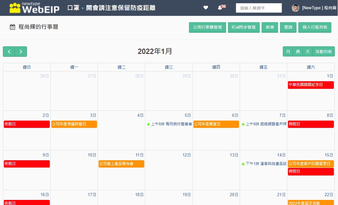
Task: Open favorites via the heart icon
Action: point(206,8)
